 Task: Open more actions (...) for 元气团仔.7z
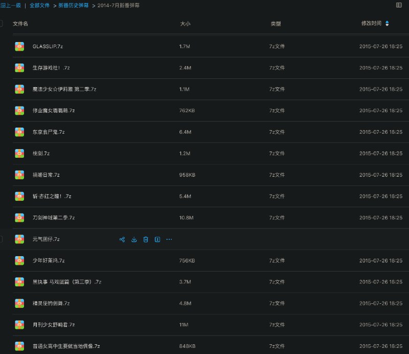169,239
